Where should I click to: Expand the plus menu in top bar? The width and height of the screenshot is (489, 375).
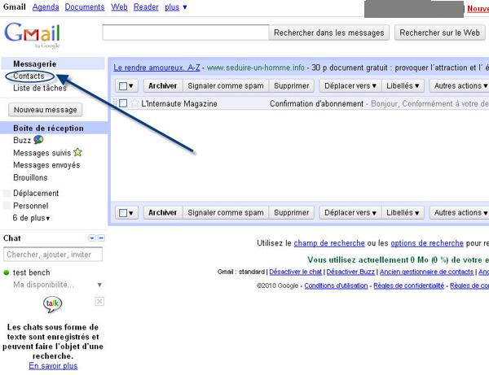[x=176, y=7]
